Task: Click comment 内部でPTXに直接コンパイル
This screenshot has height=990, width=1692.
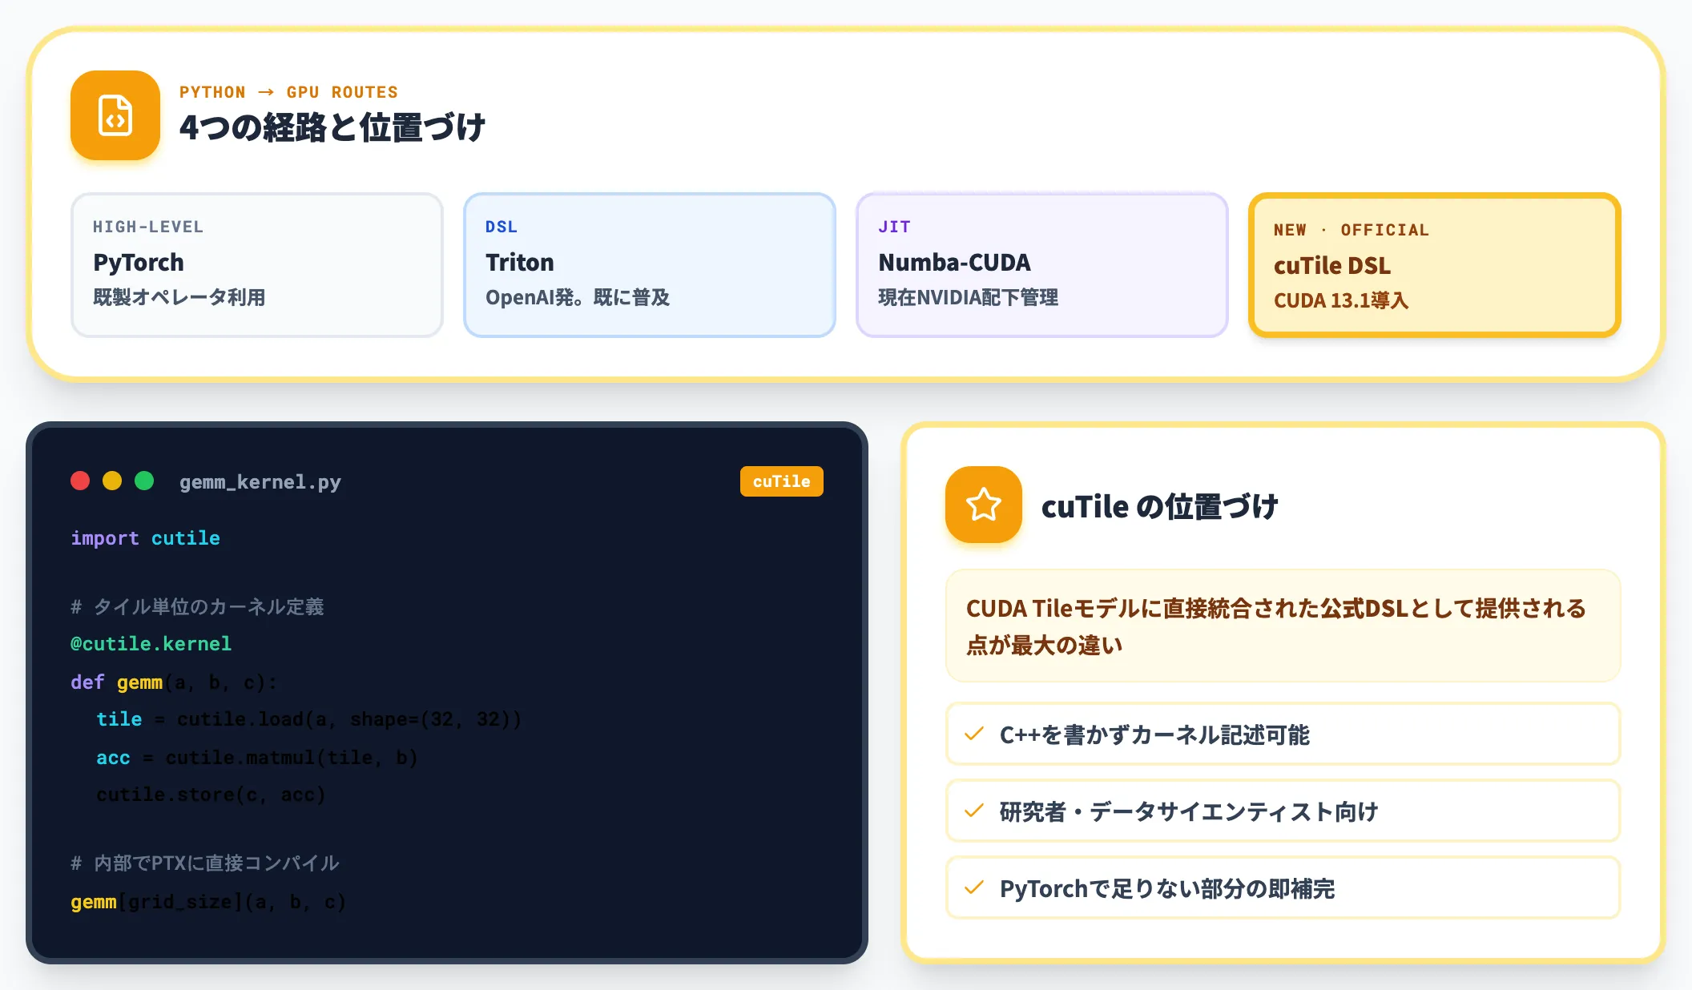Action: 205,863
